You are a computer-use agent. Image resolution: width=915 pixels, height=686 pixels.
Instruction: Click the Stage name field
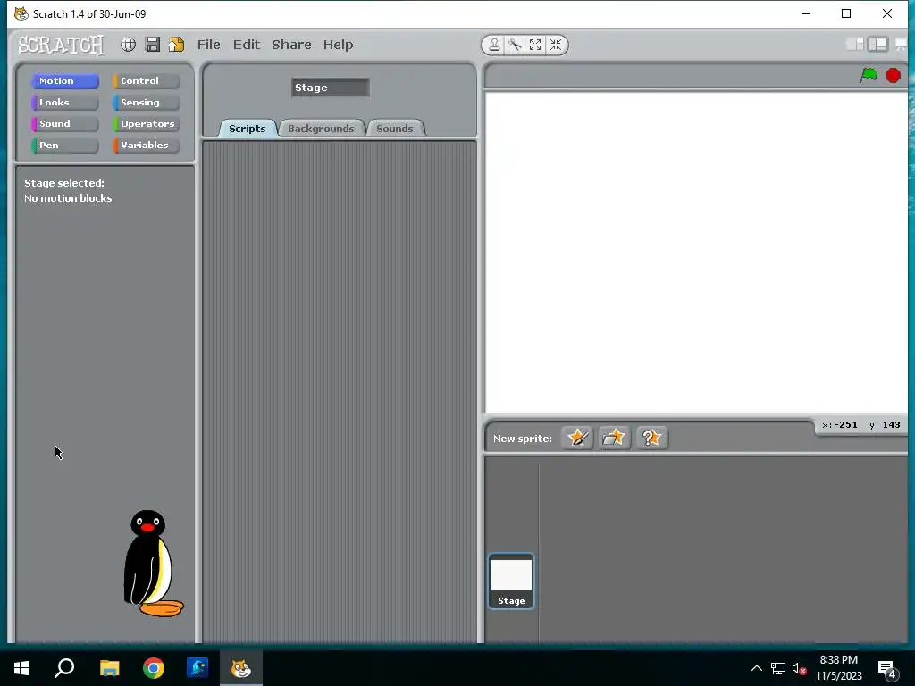331,88
